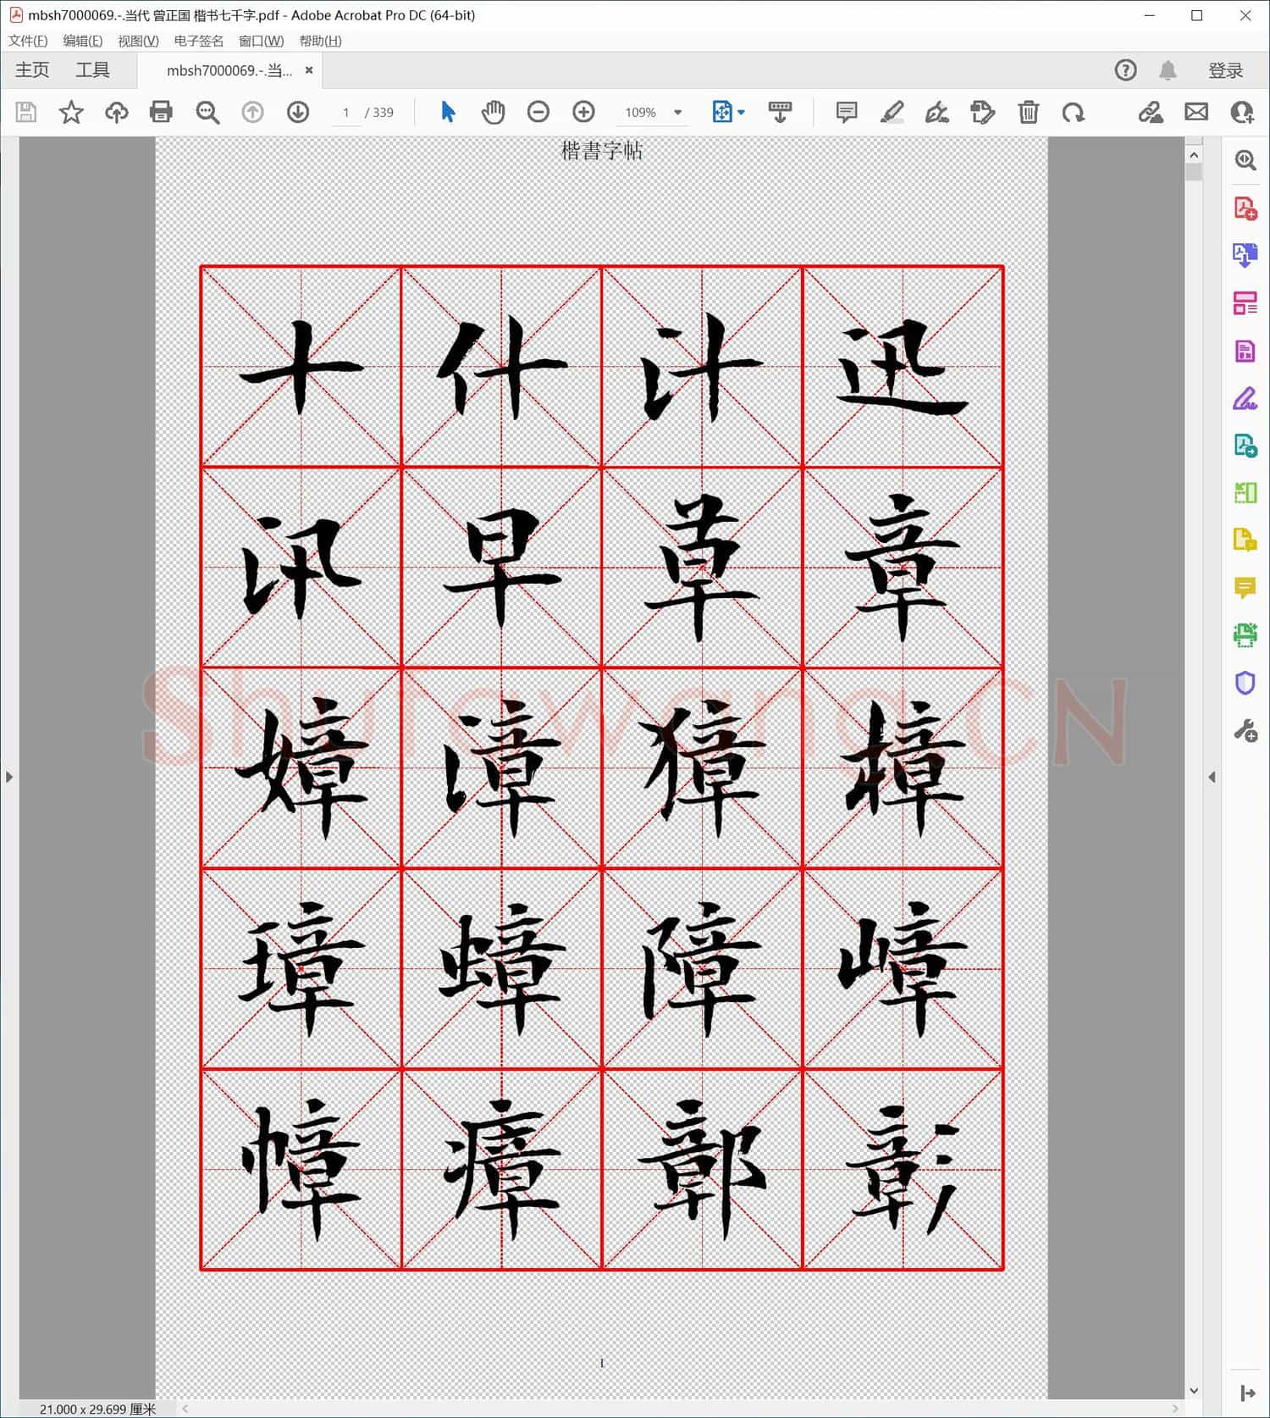Click the vertical scrollbar thumb

(1194, 172)
